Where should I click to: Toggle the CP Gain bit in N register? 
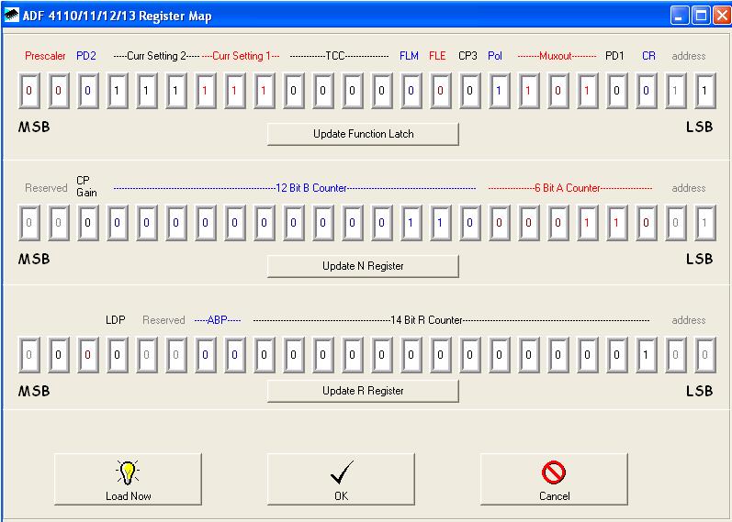[88, 223]
